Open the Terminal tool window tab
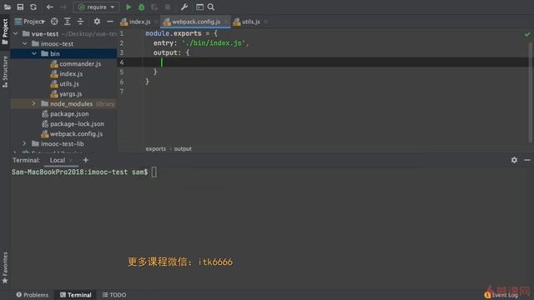 click(x=76, y=295)
